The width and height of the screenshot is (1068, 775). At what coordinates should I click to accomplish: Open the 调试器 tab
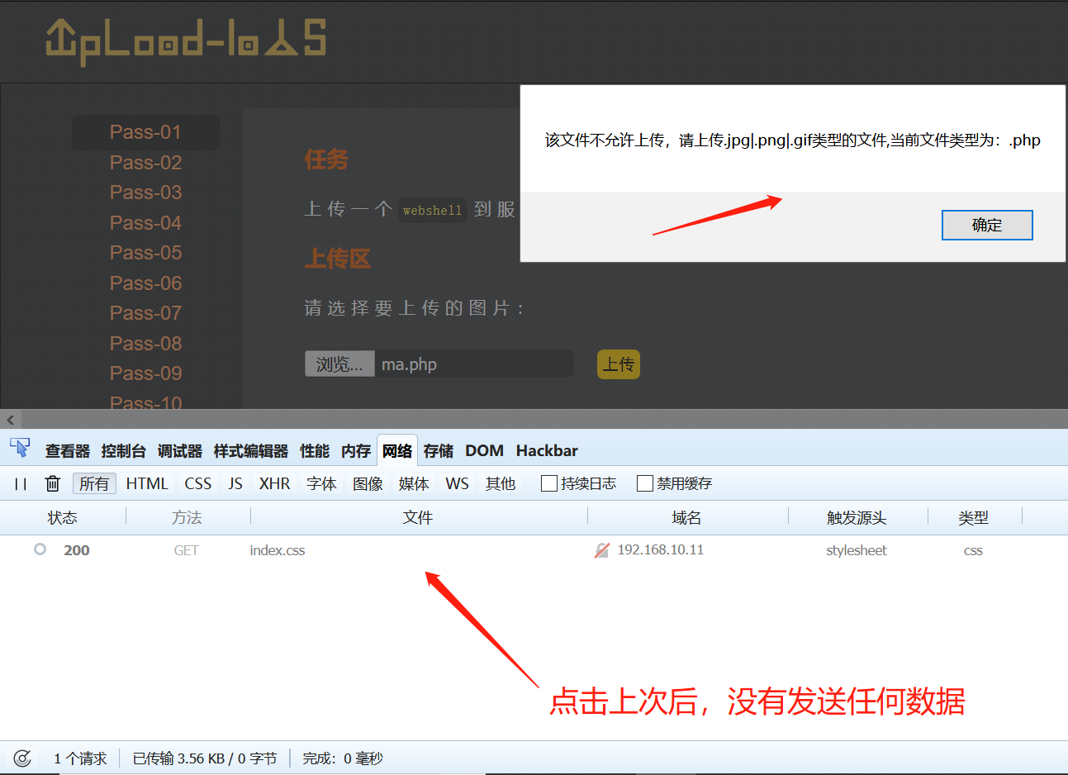180,451
